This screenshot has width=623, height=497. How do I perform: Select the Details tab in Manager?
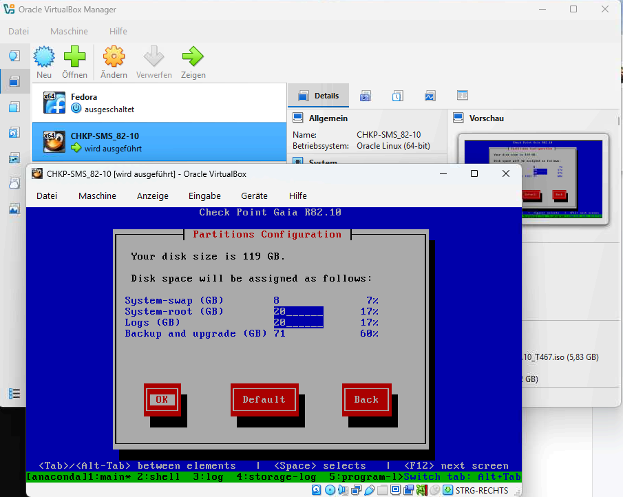click(318, 96)
